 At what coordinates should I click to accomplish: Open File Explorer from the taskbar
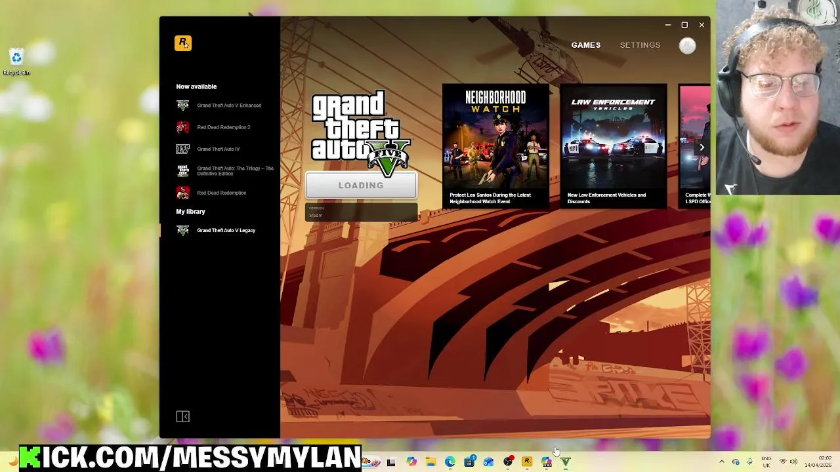click(431, 462)
